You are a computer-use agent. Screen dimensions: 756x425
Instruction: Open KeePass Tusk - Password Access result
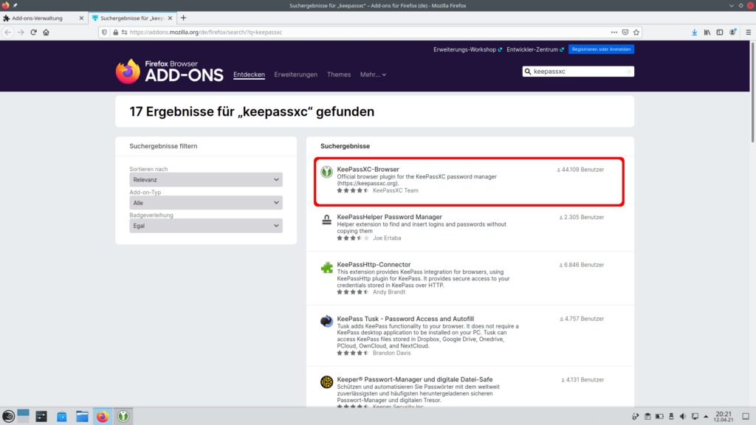405,319
